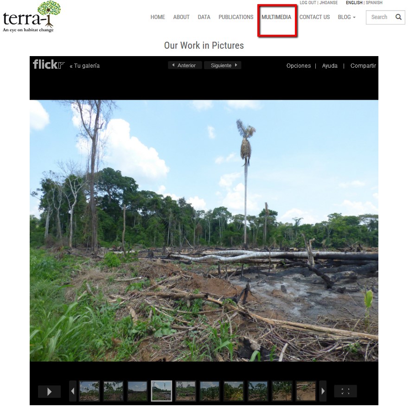Start the slideshow play button
Image resolution: width=409 pixels, height=408 pixels.
[x=49, y=391]
